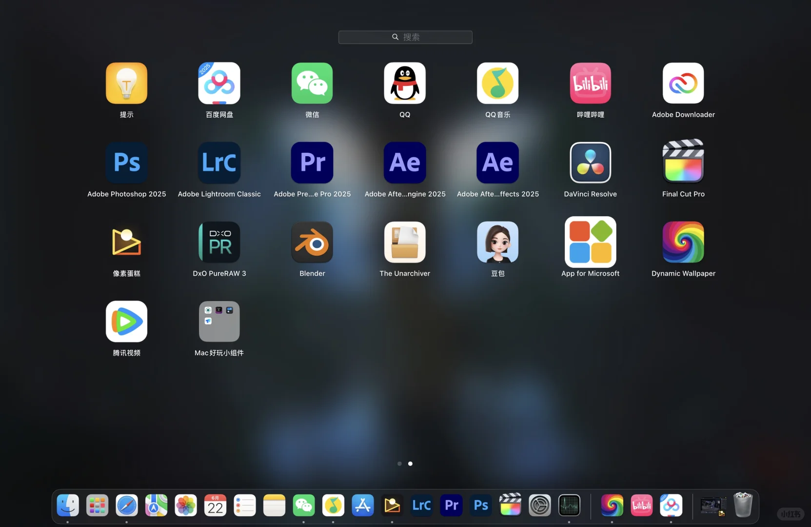The height and width of the screenshot is (527, 811).
Task: Open 微信 (WeChat) in the Launchpad grid
Action: [312, 83]
